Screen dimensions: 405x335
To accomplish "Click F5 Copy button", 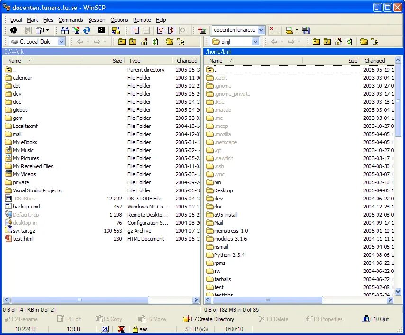I will click(x=108, y=319).
